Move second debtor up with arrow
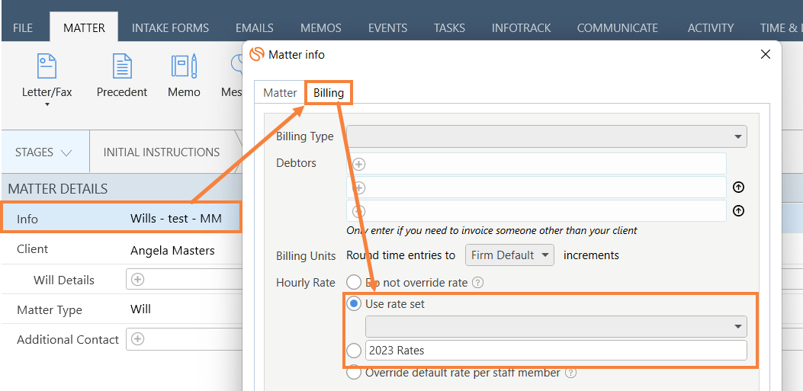This screenshot has width=803, height=391. click(738, 187)
